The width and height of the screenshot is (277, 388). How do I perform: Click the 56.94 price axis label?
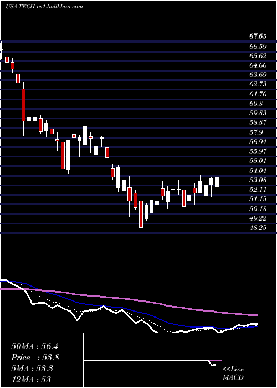point(258,141)
